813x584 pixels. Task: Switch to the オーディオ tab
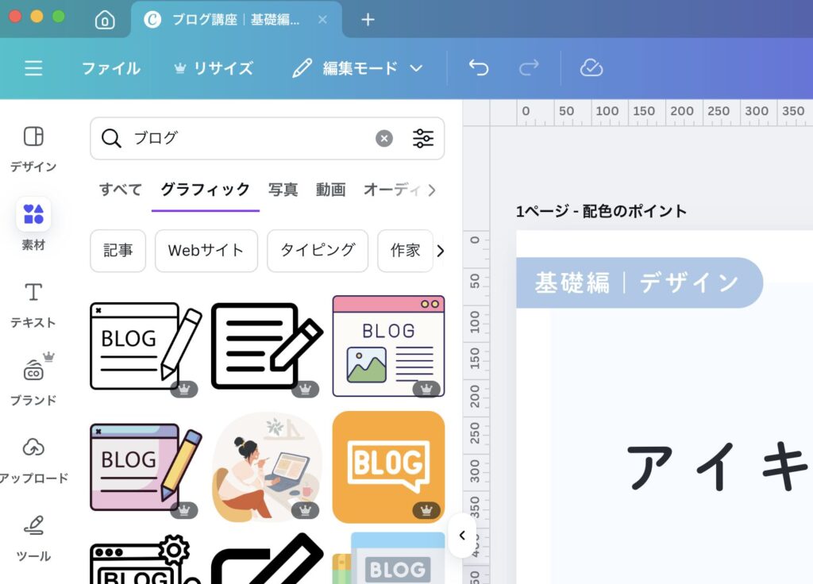pyautogui.click(x=391, y=190)
